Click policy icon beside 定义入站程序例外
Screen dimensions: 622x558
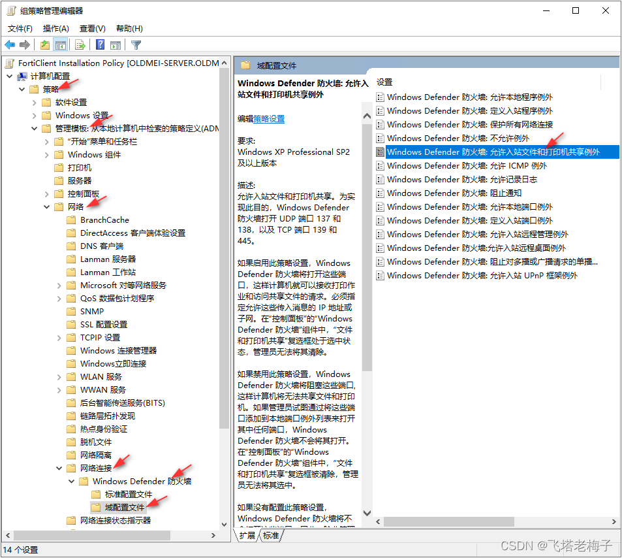coord(380,111)
